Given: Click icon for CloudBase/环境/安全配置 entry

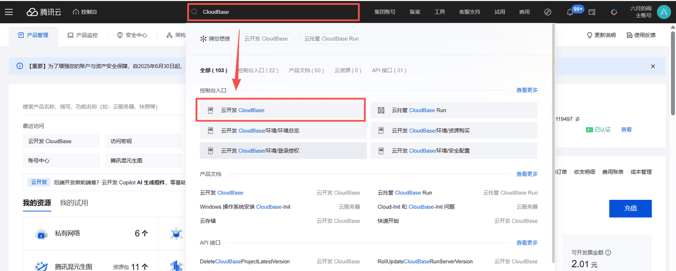Looking at the screenshot, I should pos(381,150).
